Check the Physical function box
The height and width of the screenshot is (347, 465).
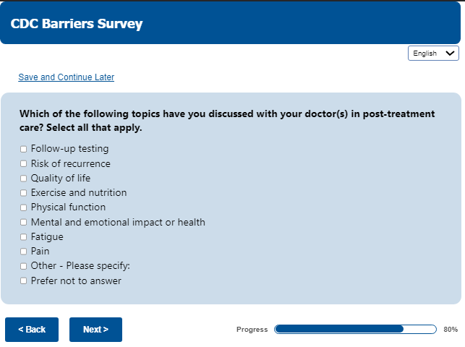pos(23,207)
